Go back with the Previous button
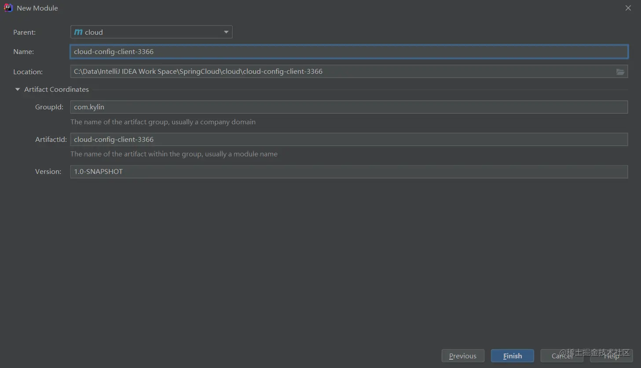This screenshot has height=368, width=641. click(x=463, y=356)
